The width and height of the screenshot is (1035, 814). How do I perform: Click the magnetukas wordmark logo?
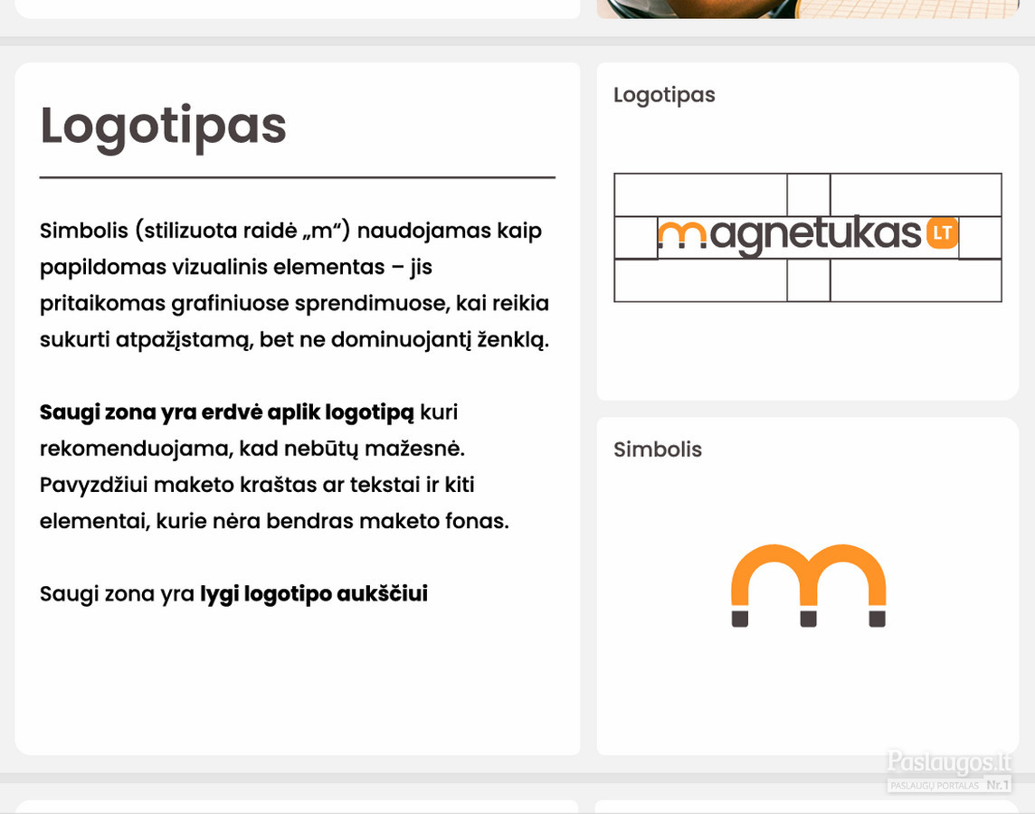pos(808,235)
